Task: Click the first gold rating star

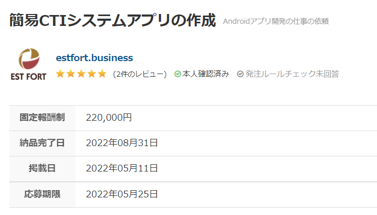Action: pos(60,74)
